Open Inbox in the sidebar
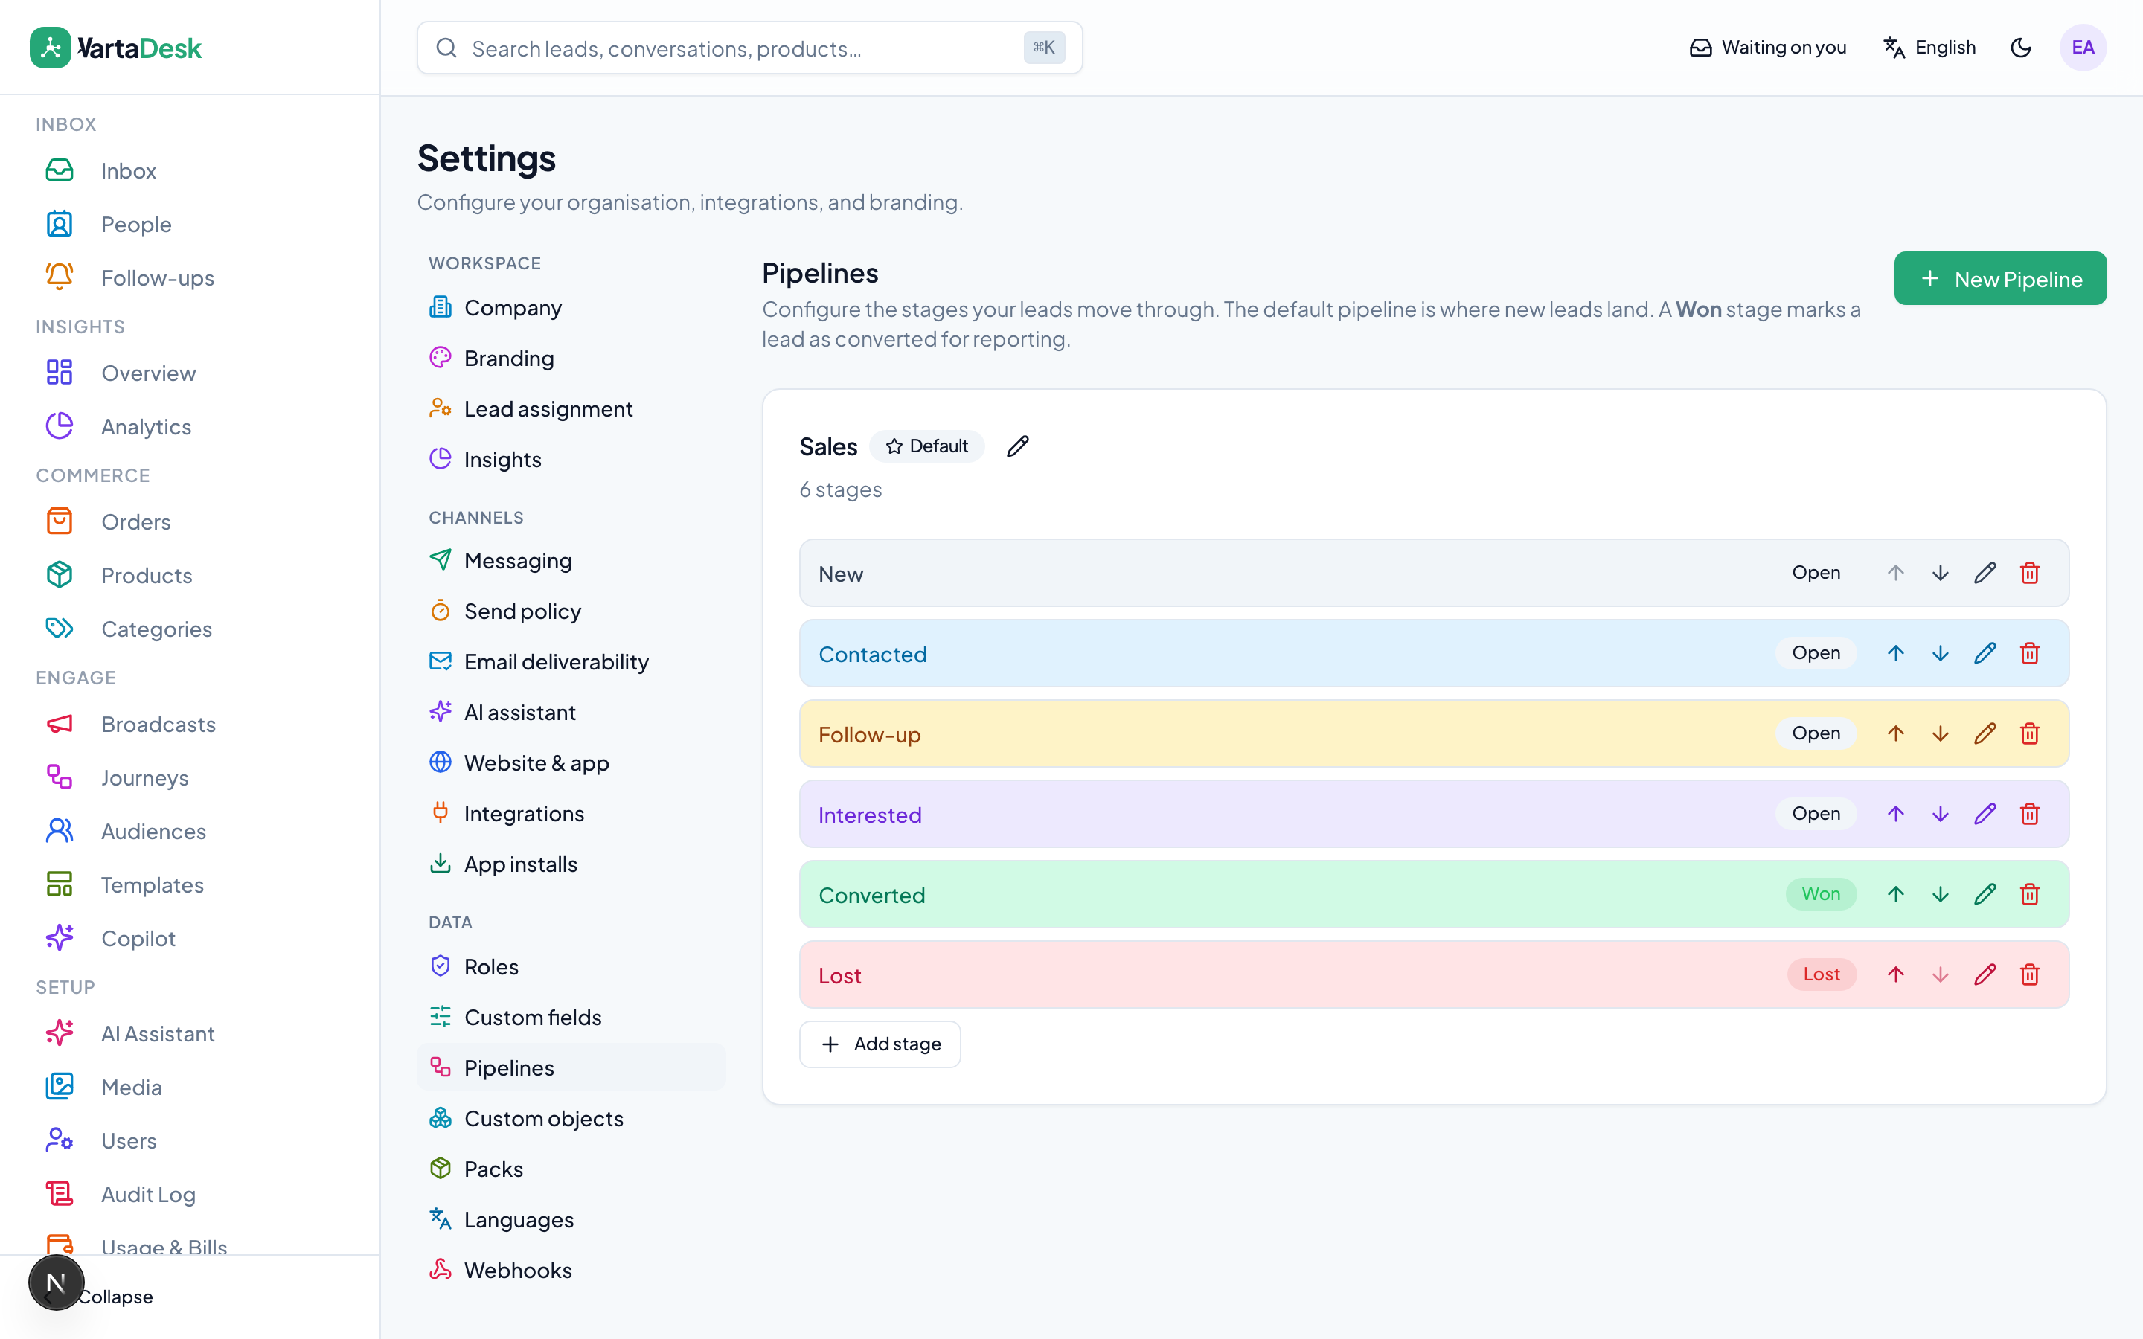Image resolution: width=2143 pixels, height=1339 pixels. (190, 170)
